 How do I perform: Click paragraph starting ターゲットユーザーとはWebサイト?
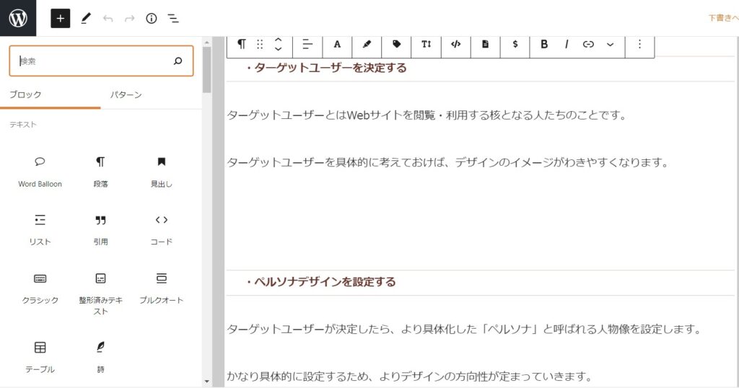(427, 115)
